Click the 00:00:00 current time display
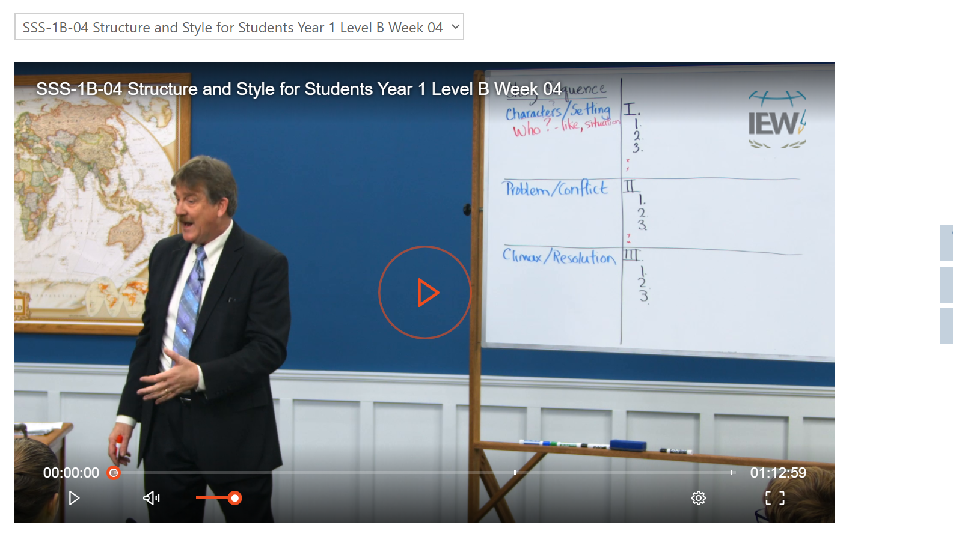The width and height of the screenshot is (953, 540). [71, 473]
